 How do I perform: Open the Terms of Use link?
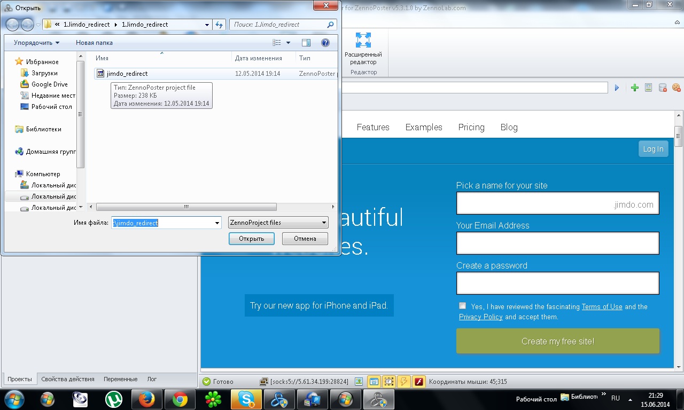pyautogui.click(x=602, y=306)
